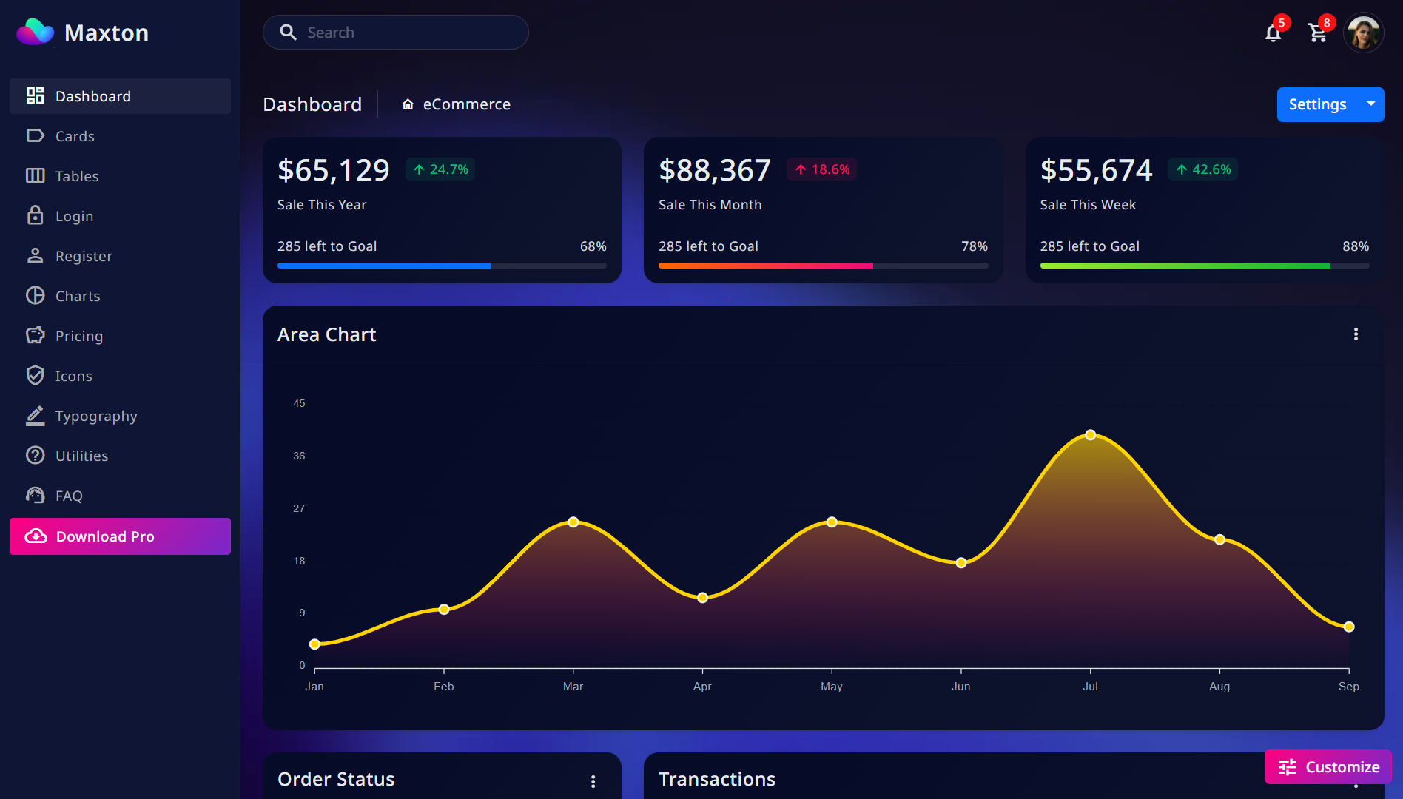
Task: Click the home icon beside eCommerce
Action: coord(408,104)
